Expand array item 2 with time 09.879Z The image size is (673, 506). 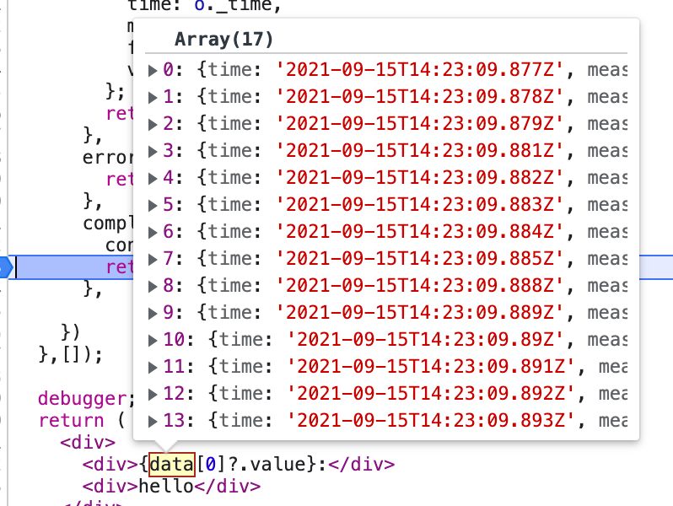pyautogui.click(x=153, y=124)
